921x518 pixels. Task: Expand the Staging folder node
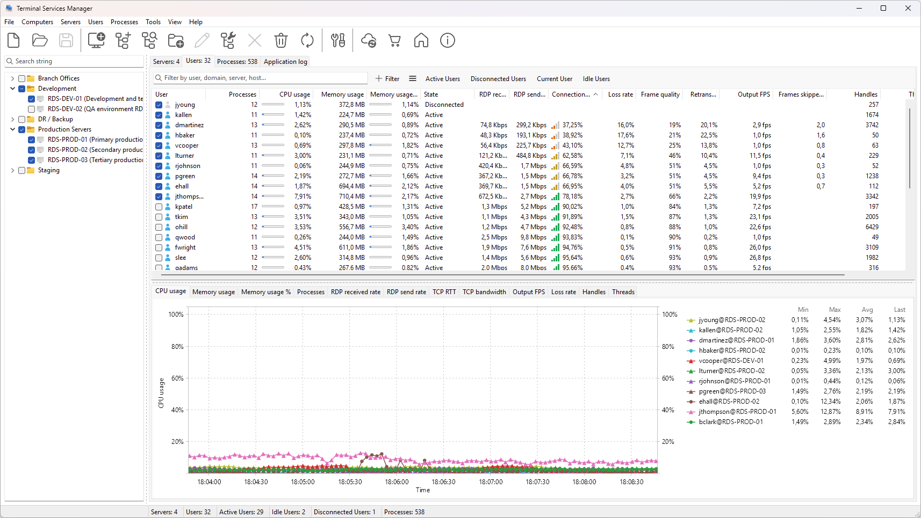[x=12, y=170]
